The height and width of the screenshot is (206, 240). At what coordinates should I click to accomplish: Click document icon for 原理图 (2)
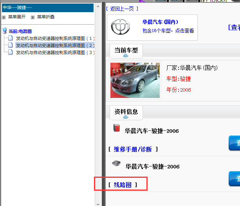11,45
